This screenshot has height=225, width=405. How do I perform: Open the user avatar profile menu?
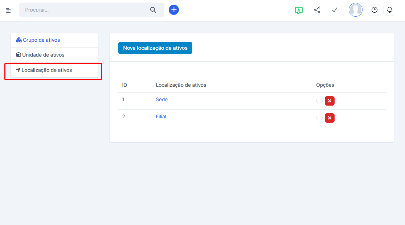355,10
